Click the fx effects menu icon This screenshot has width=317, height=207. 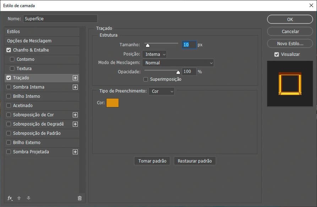[x=10, y=198]
